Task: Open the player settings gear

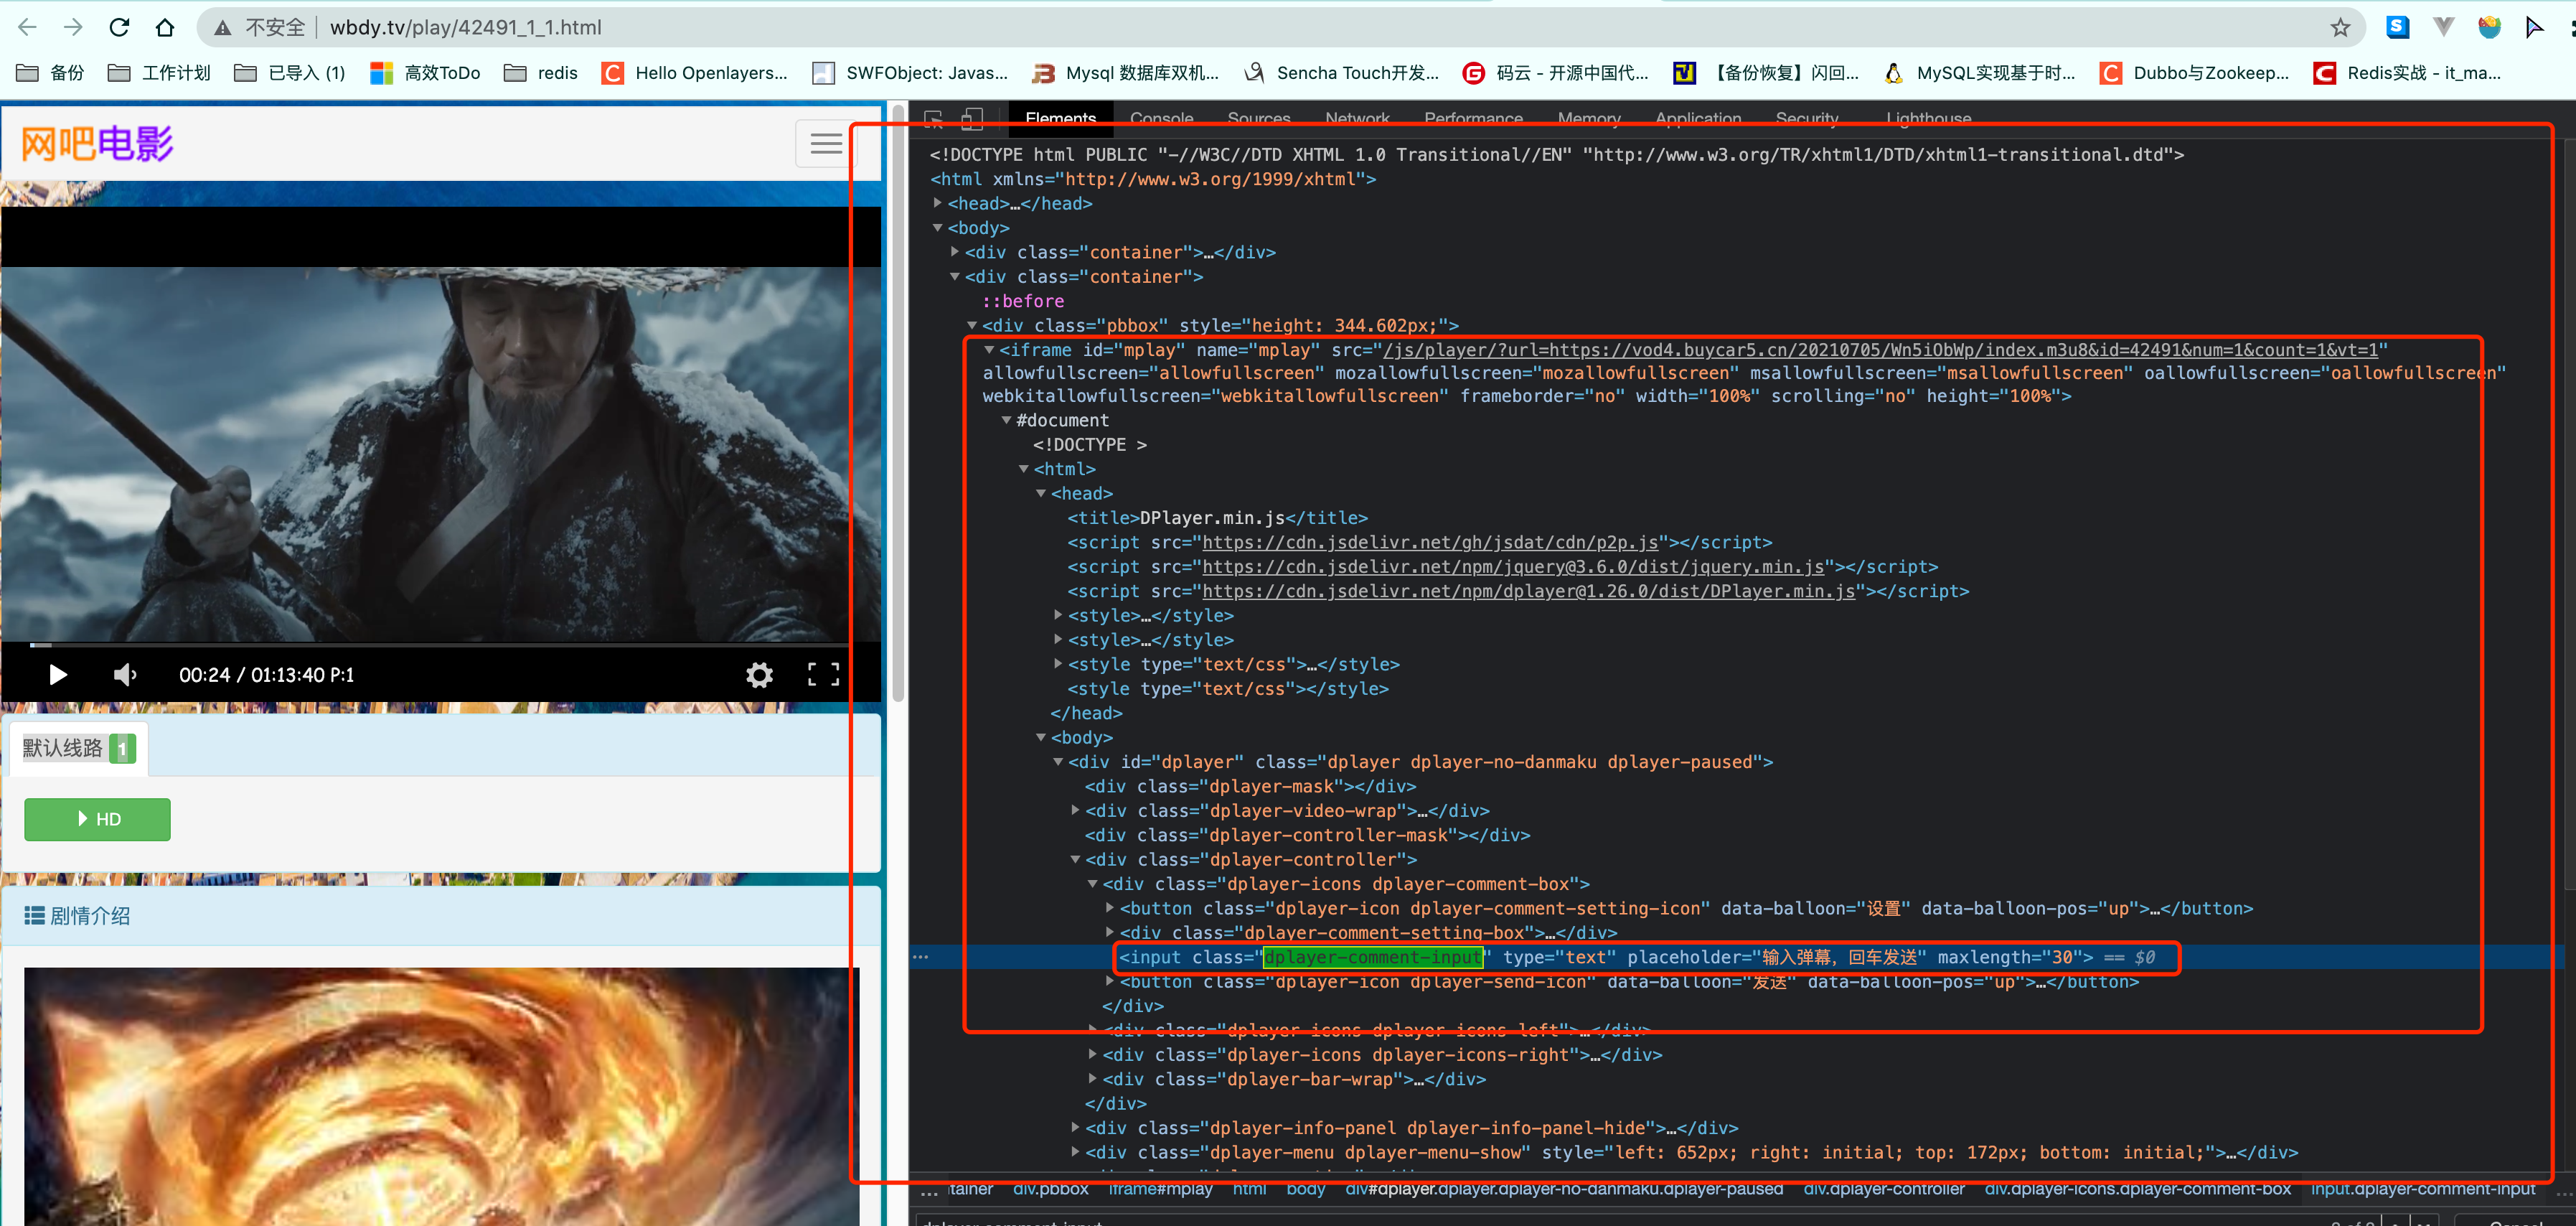Action: coord(759,675)
